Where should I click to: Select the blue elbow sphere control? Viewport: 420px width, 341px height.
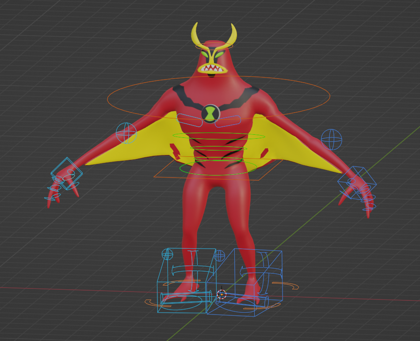click(331, 140)
